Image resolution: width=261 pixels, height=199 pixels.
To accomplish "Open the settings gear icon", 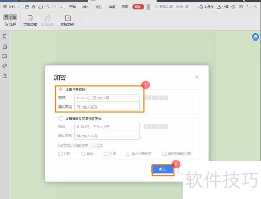I will 233,7.
